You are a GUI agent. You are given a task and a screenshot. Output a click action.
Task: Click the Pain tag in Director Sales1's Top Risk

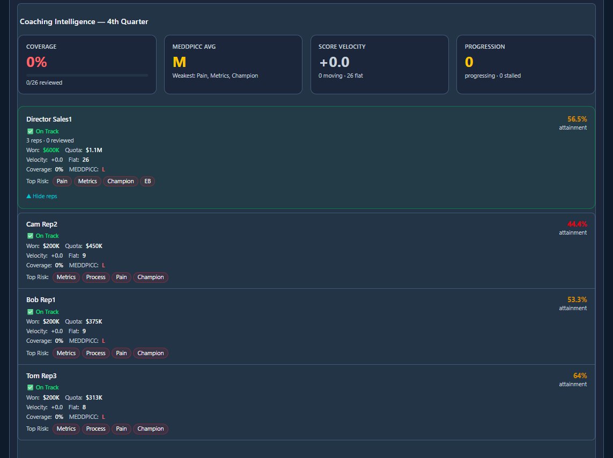(x=62, y=181)
